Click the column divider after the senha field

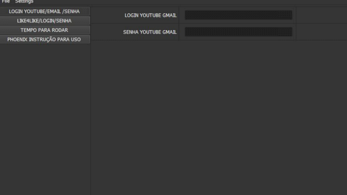(x=296, y=32)
